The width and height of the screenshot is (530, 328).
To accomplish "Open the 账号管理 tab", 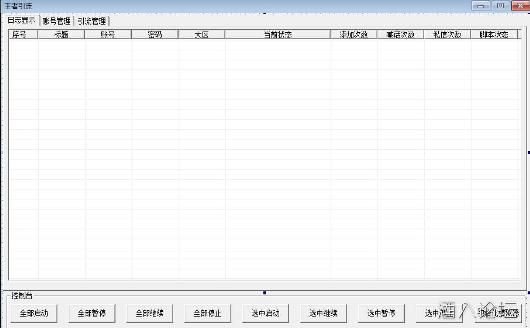I will 57,21.
